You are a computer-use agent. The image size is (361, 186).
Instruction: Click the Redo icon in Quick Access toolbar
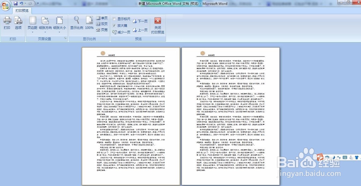(x=30, y=4)
